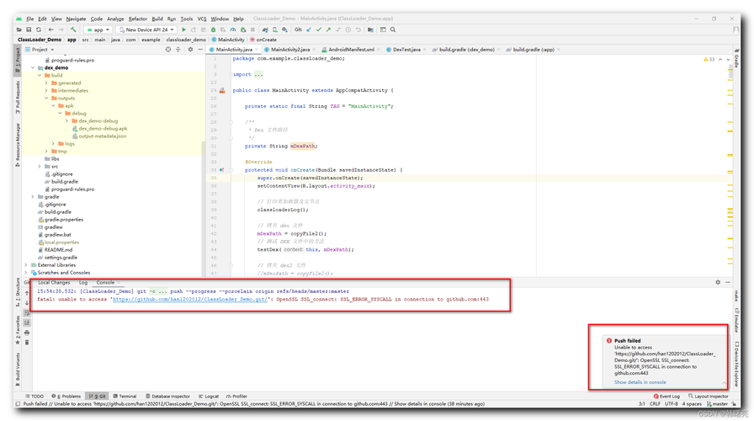Open the New Device API 24 dropdown
754x421 pixels.
click(146, 29)
